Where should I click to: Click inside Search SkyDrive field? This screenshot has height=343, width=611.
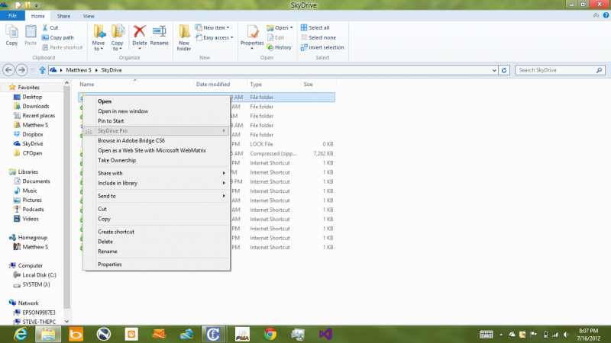click(555, 70)
